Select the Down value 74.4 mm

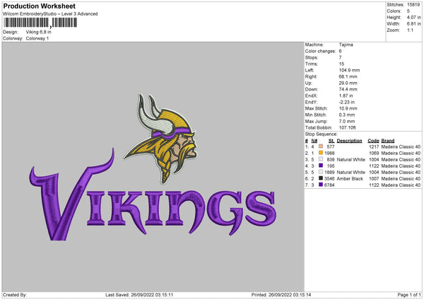point(348,89)
